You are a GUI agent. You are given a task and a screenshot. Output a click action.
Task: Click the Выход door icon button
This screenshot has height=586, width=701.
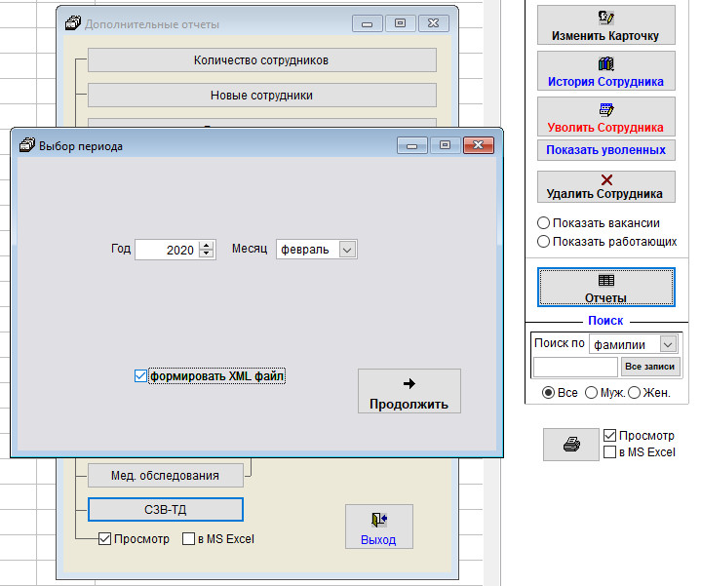(x=378, y=527)
